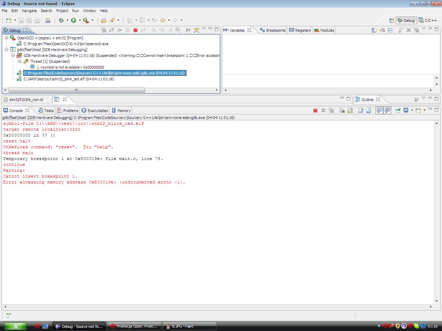Open the Promocja Opon taskbar window

[x=134, y=326]
